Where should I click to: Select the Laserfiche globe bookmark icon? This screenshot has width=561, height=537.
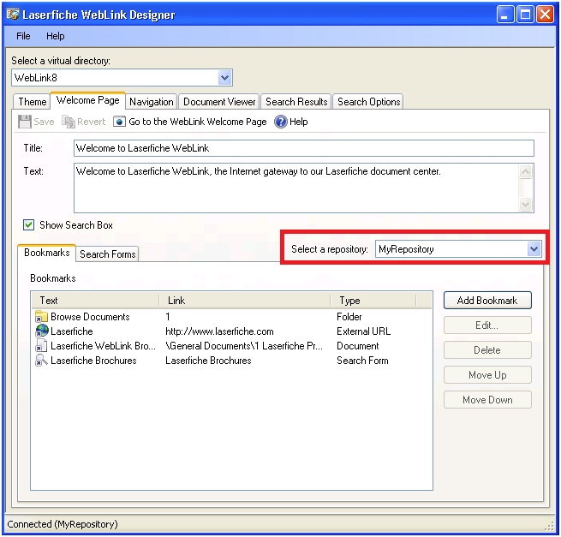(41, 331)
